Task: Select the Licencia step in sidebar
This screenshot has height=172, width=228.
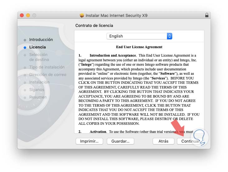Action: click(37, 47)
